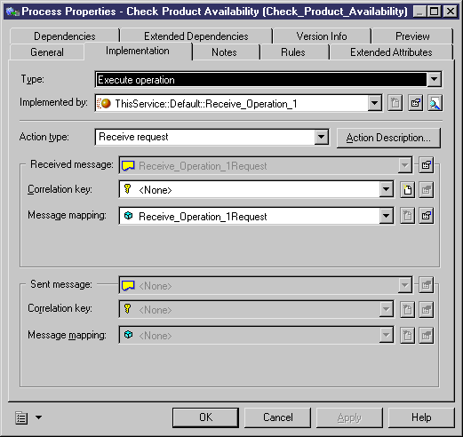Screen dimensions: 463x437
Task: Click create icon beside received Message mapping
Action: pos(407,216)
